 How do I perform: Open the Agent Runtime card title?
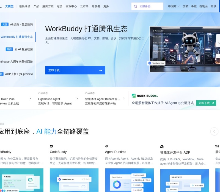pyautogui.click(x=116, y=152)
